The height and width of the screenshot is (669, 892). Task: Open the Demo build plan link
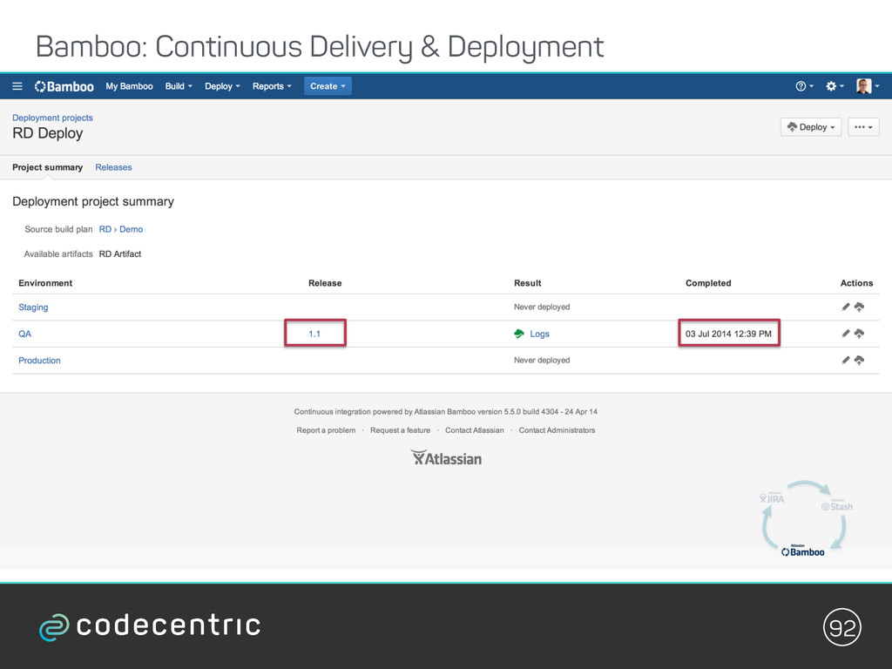pos(131,229)
